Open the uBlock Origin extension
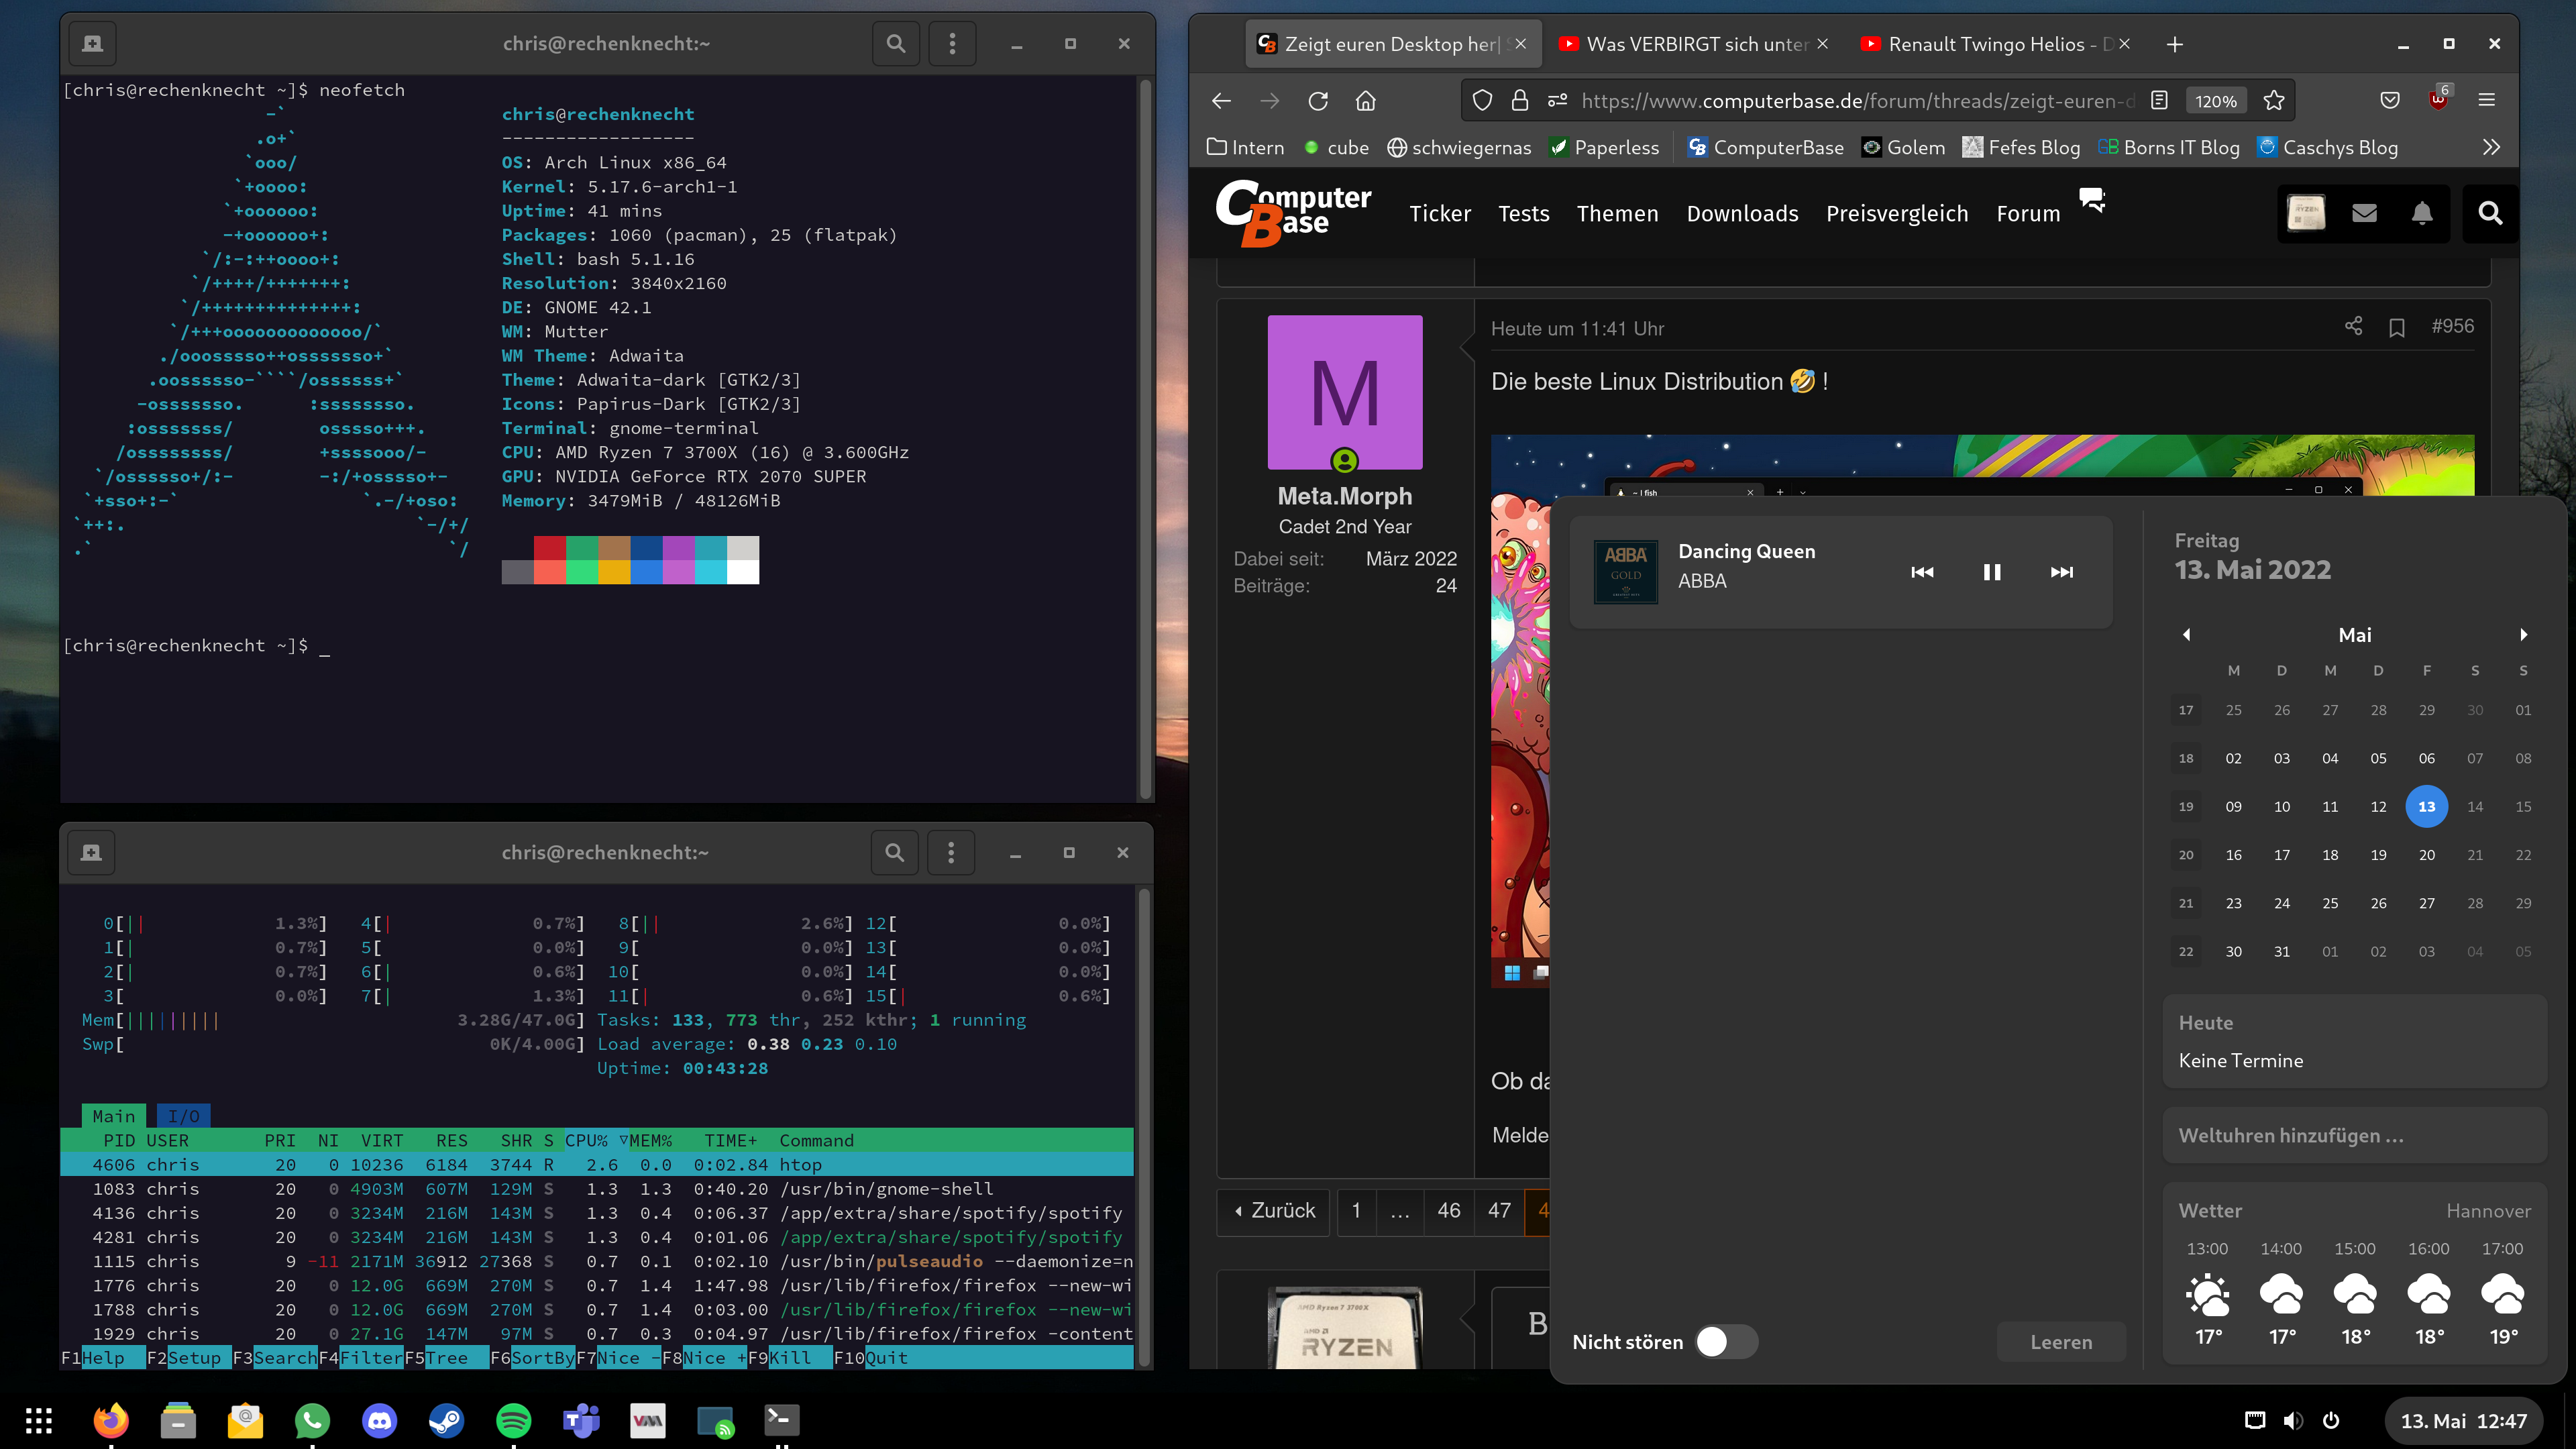2576x1449 pixels. click(2438, 100)
